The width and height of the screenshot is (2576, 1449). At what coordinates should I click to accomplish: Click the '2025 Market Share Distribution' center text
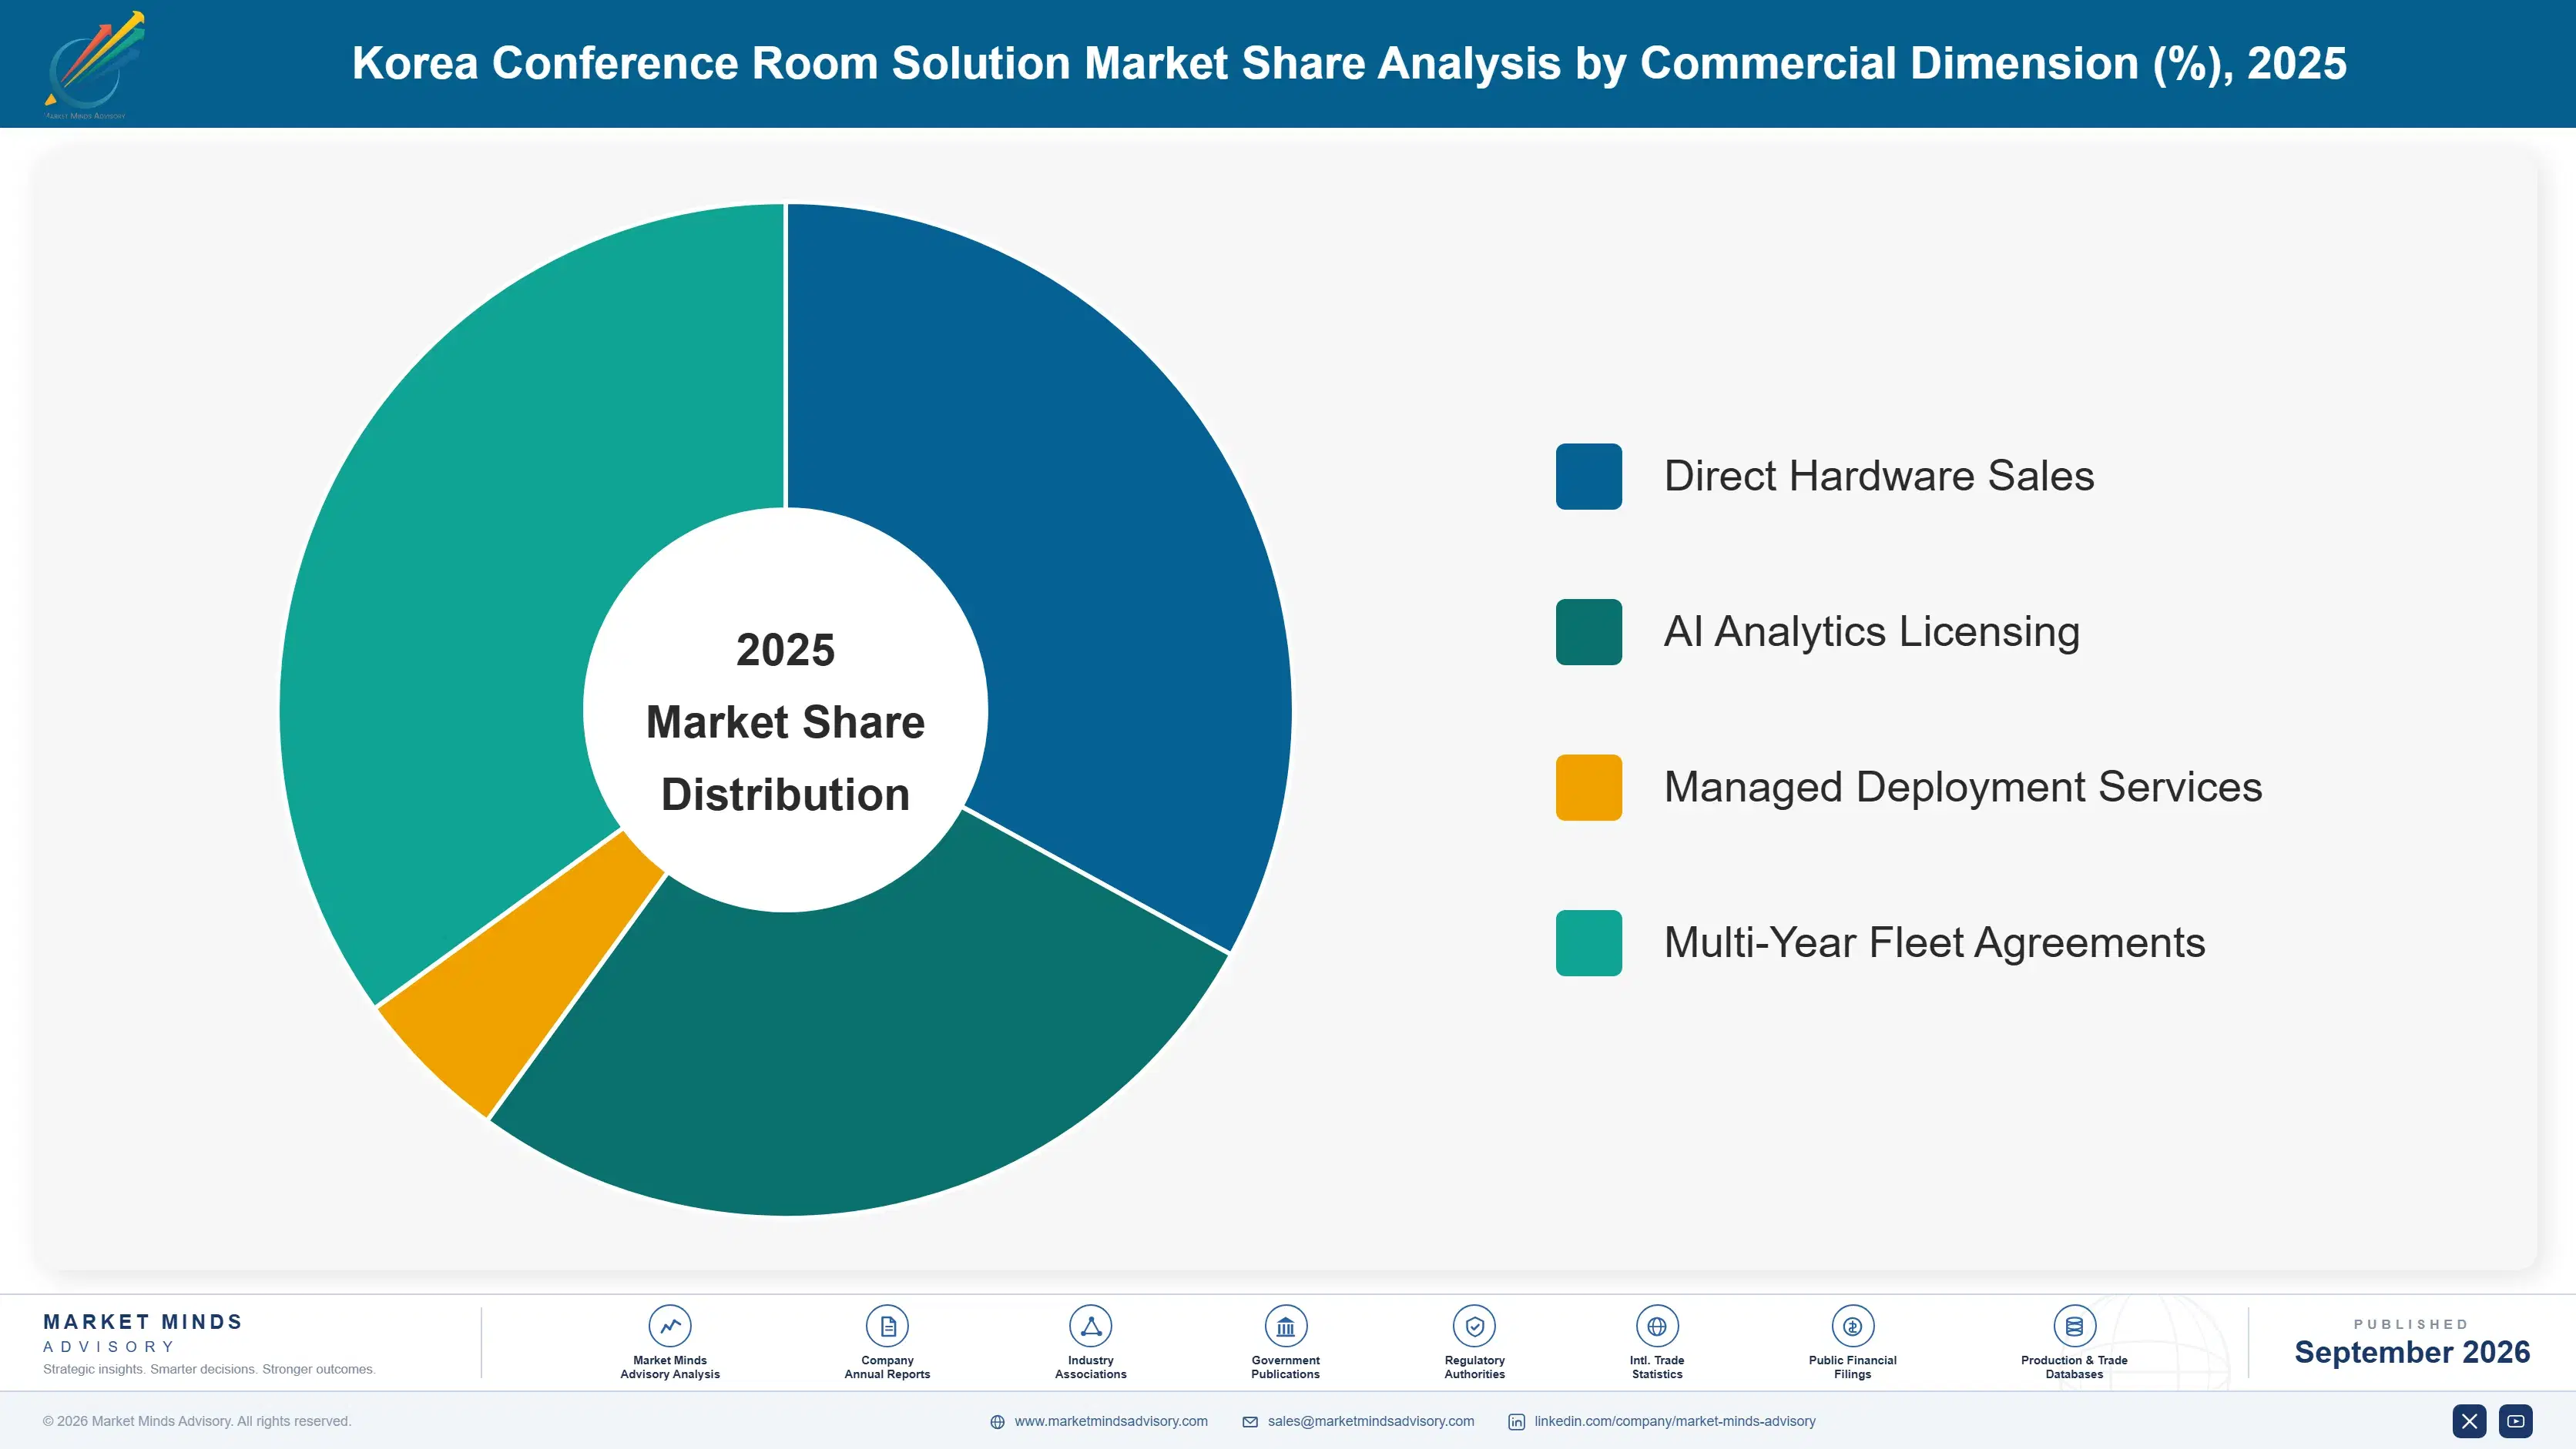pos(785,721)
